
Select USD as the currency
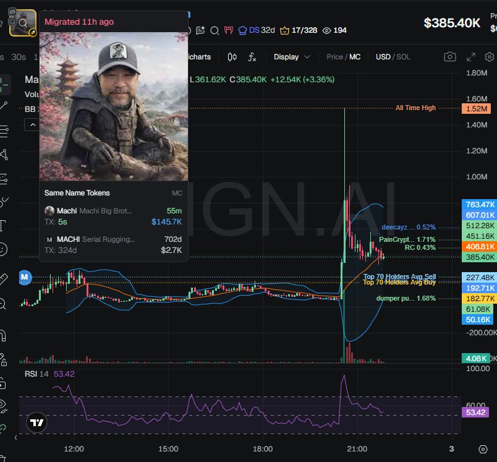point(383,57)
